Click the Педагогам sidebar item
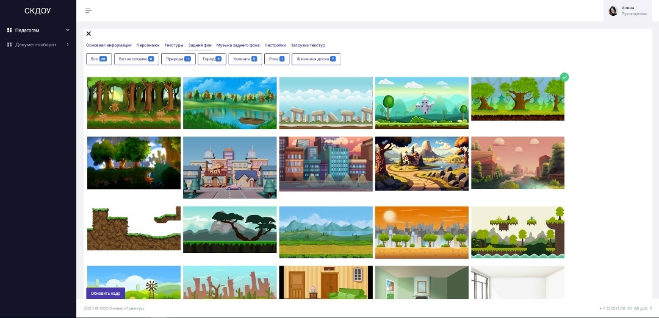 point(38,30)
